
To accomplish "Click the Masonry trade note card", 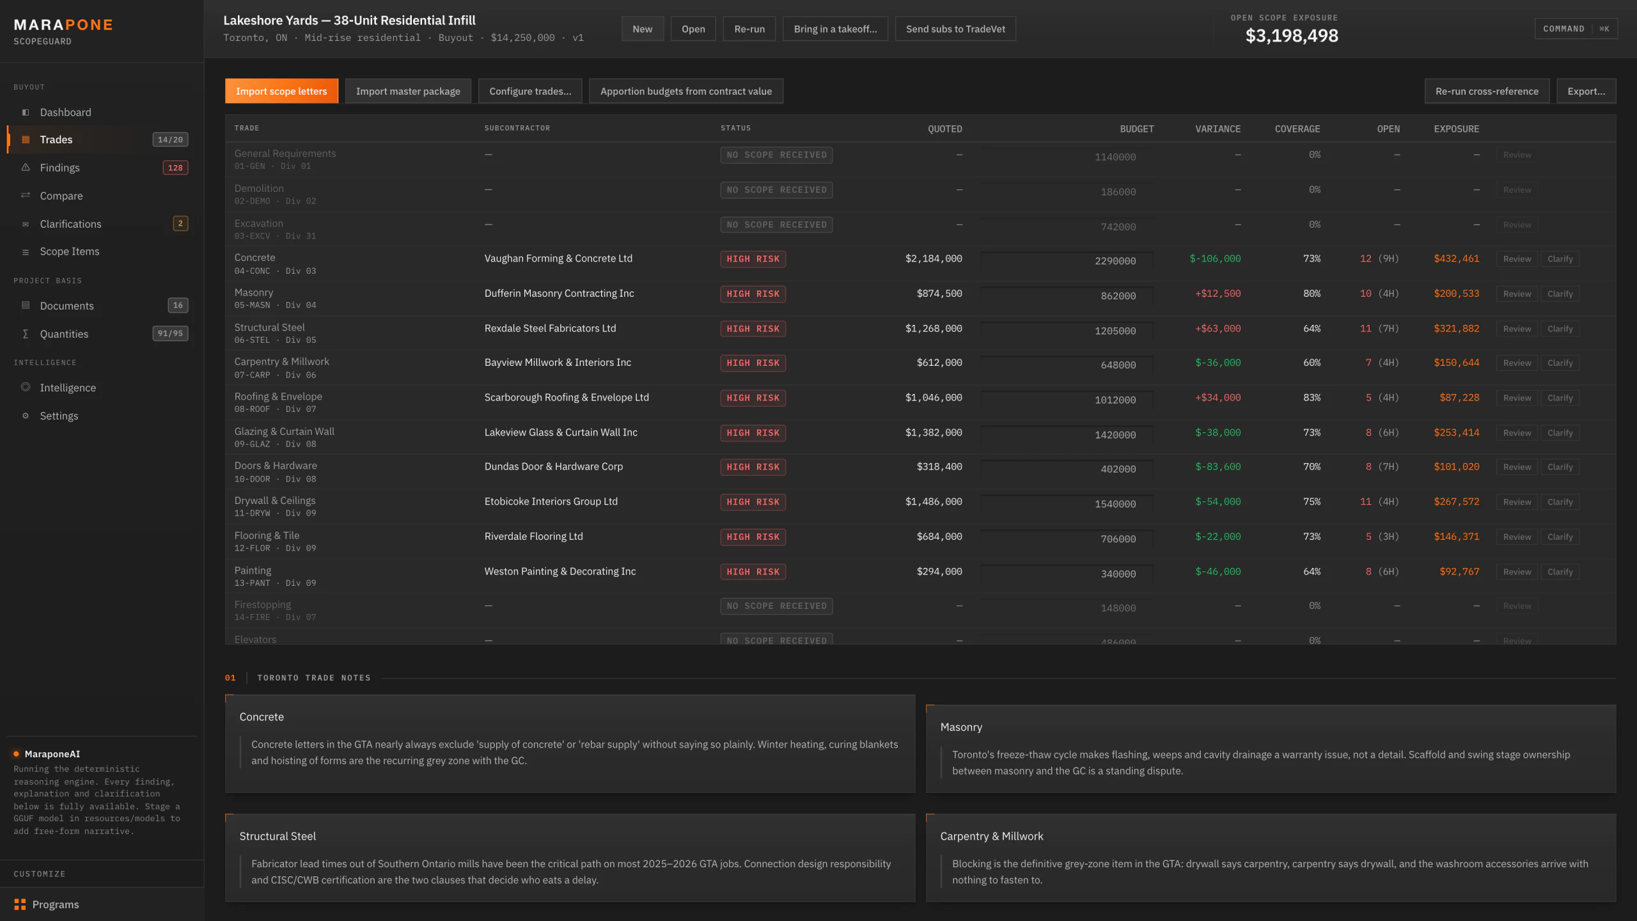I will (1271, 749).
